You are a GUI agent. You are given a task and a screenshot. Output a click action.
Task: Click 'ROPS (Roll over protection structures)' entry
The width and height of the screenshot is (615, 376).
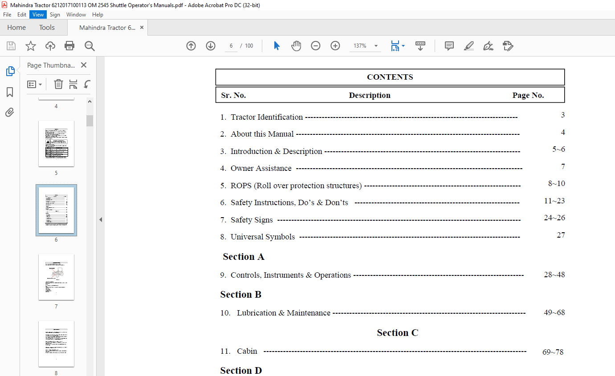coord(296,186)
